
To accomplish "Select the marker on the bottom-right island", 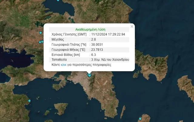I will tap(140, 118).
